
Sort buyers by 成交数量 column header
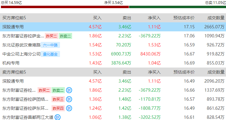tap(216, 18)
